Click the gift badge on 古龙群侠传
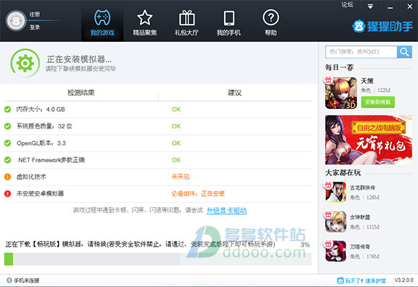This screenshot has width=418, height=287. [x=328, y=185]
